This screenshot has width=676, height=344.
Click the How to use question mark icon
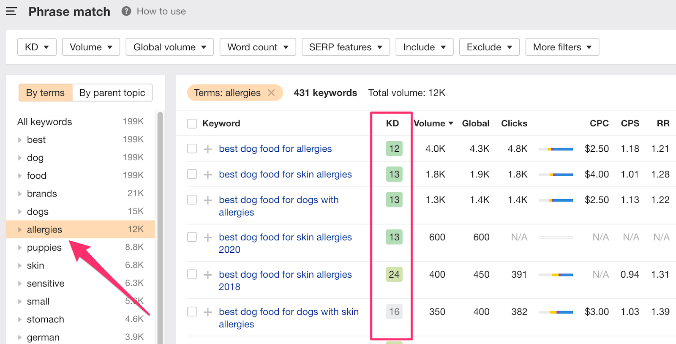pyautogui.click(x=126, y=11)
